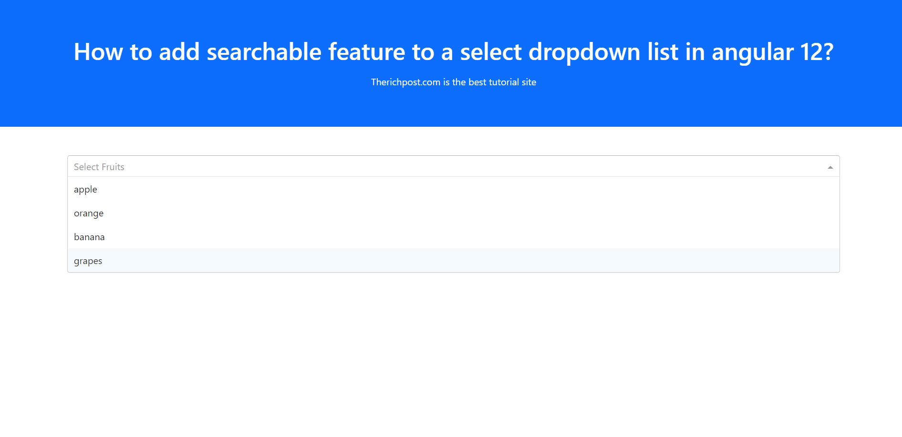
Task: Click the word "best" in the subtitle
Action: (477, 82)
